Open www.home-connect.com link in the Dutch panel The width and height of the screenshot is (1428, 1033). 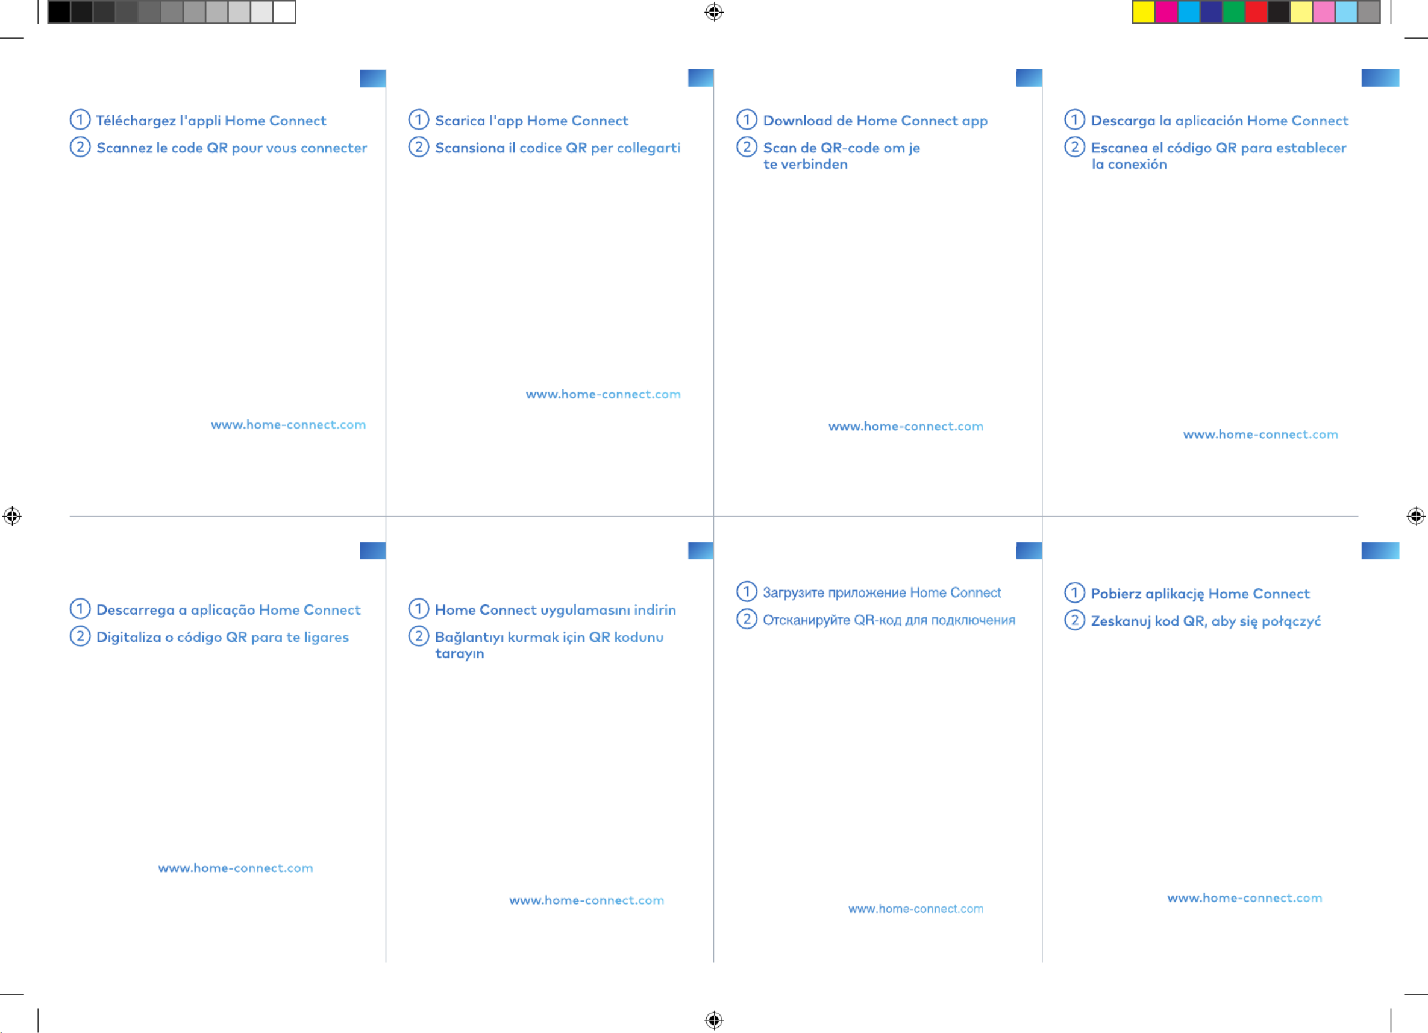point(906,427)
